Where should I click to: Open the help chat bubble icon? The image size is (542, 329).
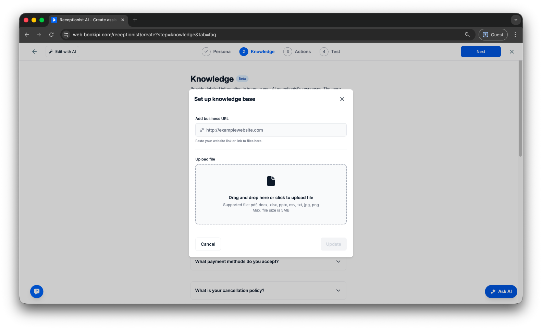pos(37,291)
